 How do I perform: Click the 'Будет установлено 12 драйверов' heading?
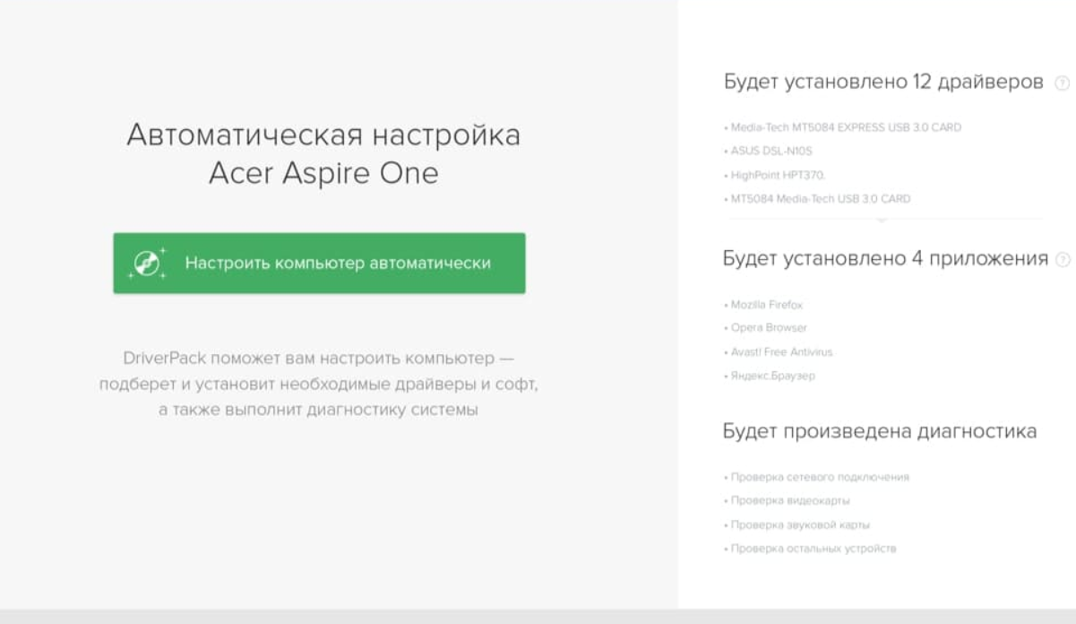coord(883,82)
